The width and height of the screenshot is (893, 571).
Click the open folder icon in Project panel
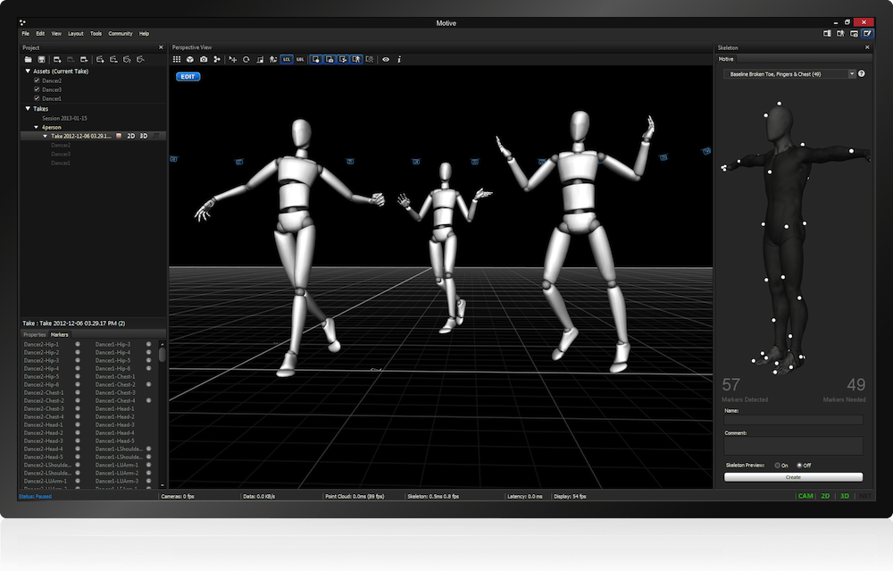coord(29,59)
